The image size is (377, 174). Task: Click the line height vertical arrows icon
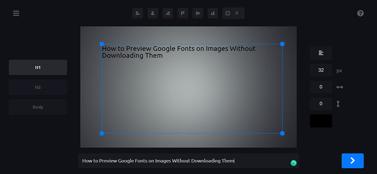(338, 104)
